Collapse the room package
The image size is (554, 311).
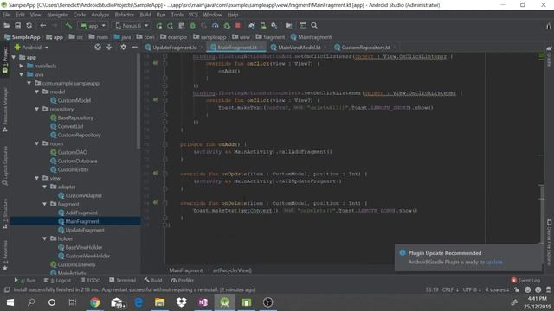[36, 143]
